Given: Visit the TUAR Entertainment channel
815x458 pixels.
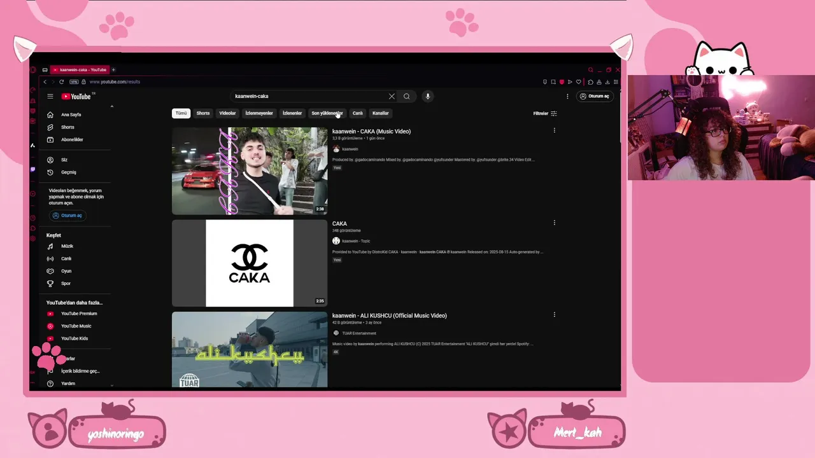Looking at the screenshot, I should coord(359,333).
